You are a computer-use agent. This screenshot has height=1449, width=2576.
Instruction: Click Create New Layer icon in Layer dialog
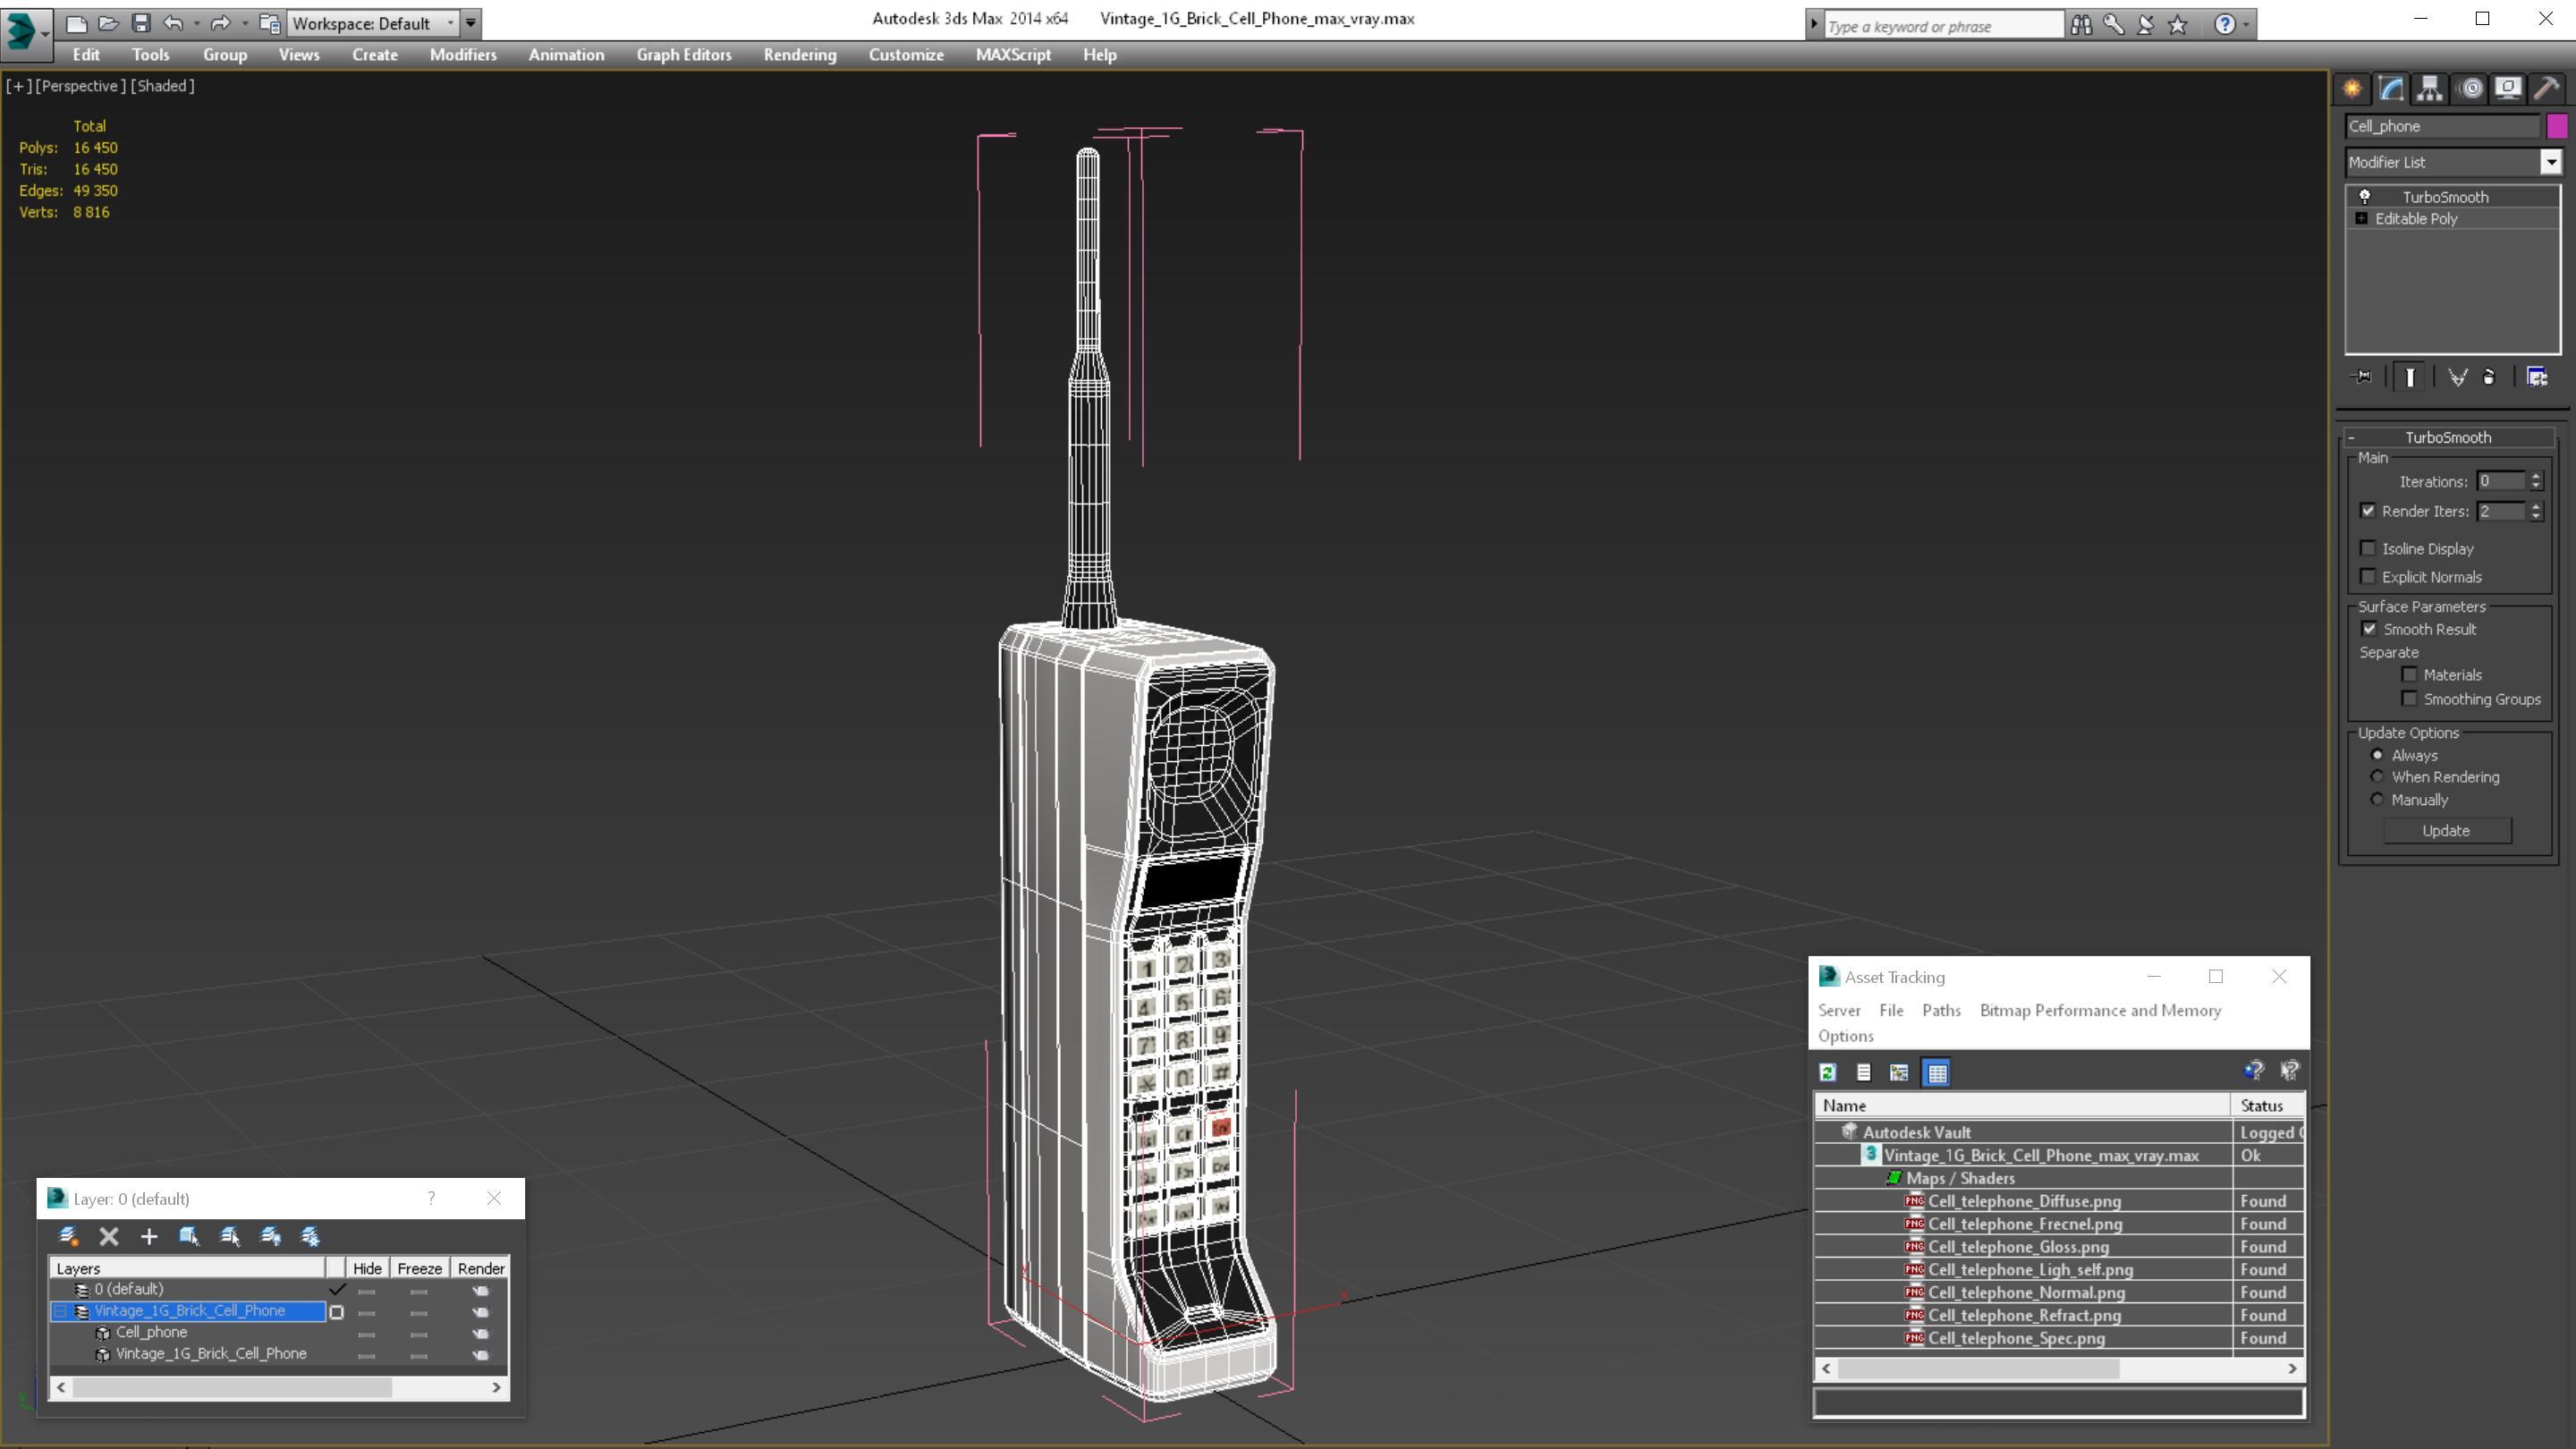tap(68, 1237)
